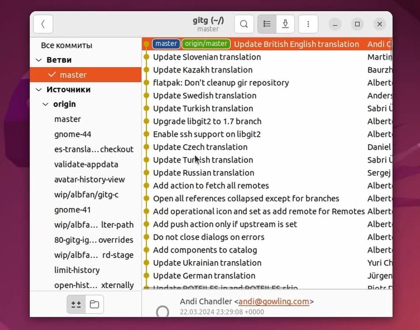Click the commit graph dot for Slovenian

point(146,57)
